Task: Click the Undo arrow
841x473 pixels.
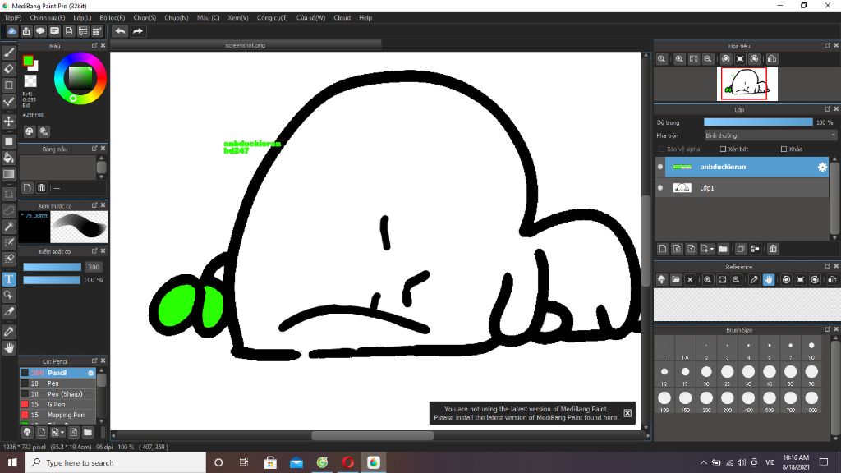Action: [x=120, y=31]
